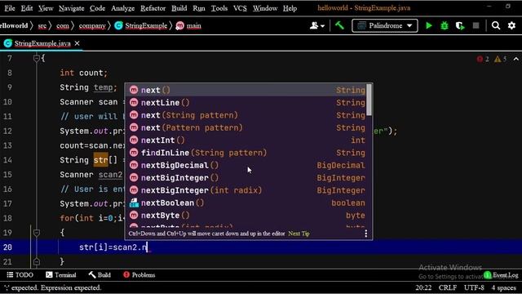Click the StringExample class breadcrumb

coord(141,25)
